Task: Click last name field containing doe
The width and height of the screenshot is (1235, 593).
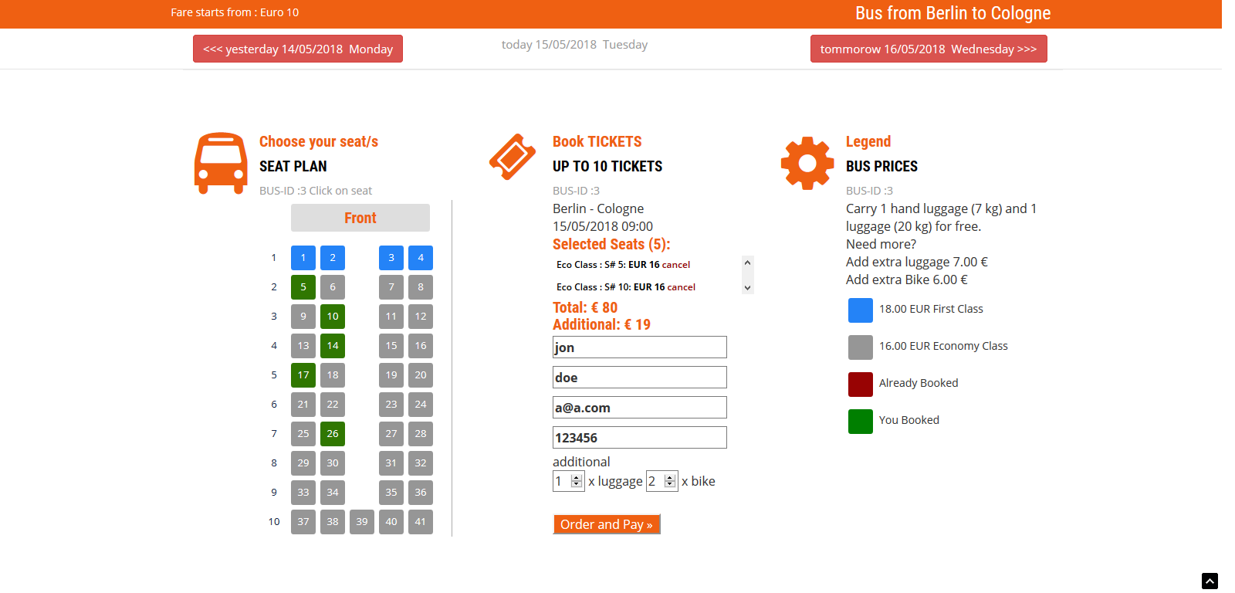Action: coord(640,378)
